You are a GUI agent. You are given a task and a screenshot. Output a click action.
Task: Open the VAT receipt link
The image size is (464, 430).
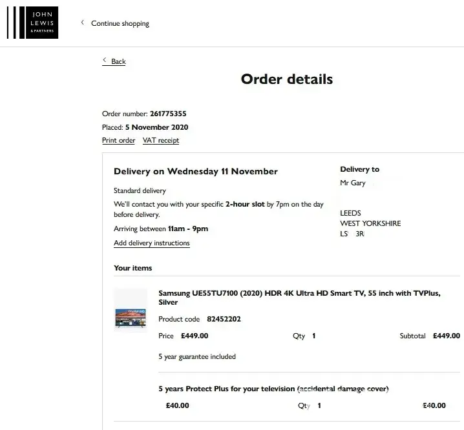pyautogui.click(x=161, y=140)
